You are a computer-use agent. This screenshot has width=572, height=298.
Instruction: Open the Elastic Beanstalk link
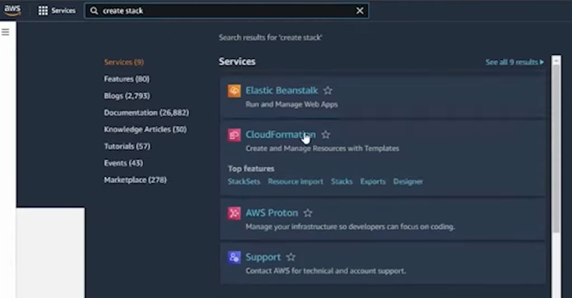tap(282, 91)
